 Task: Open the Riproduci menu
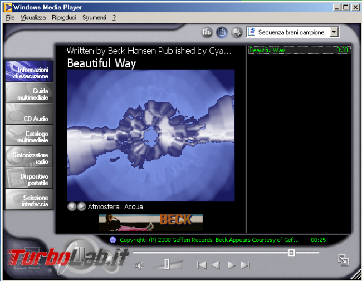point(64,18)
